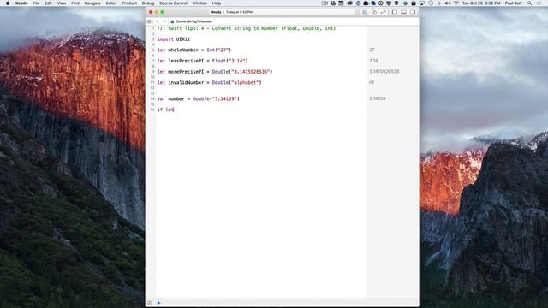Open the related items grid menu

click(149, 21)
